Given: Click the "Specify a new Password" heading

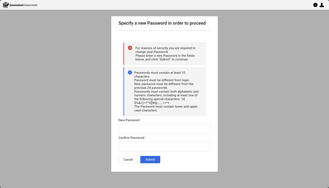Looking at the screenshot, I should click(162, 23).
